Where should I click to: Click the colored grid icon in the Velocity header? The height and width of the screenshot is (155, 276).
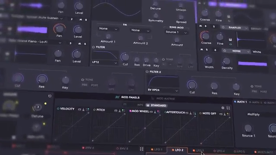click(x=88, y=109)
